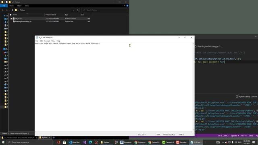Select the ReadingAndWriting.py file
The width and height of the screenshot is (258, 145).
click(x=23, y=21)
